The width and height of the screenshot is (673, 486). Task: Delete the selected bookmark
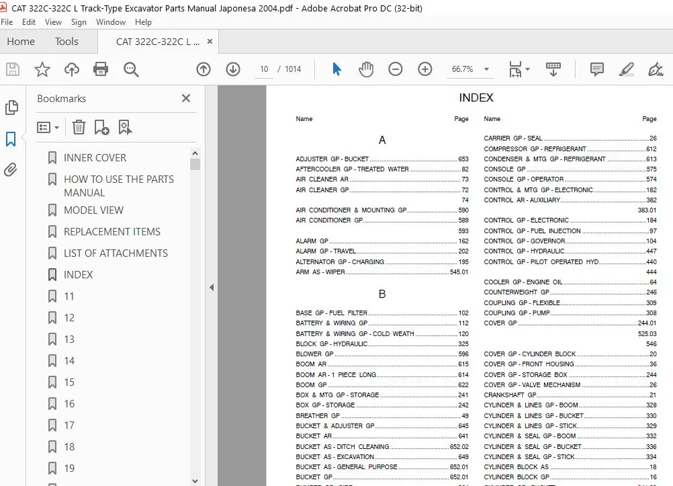79,127
